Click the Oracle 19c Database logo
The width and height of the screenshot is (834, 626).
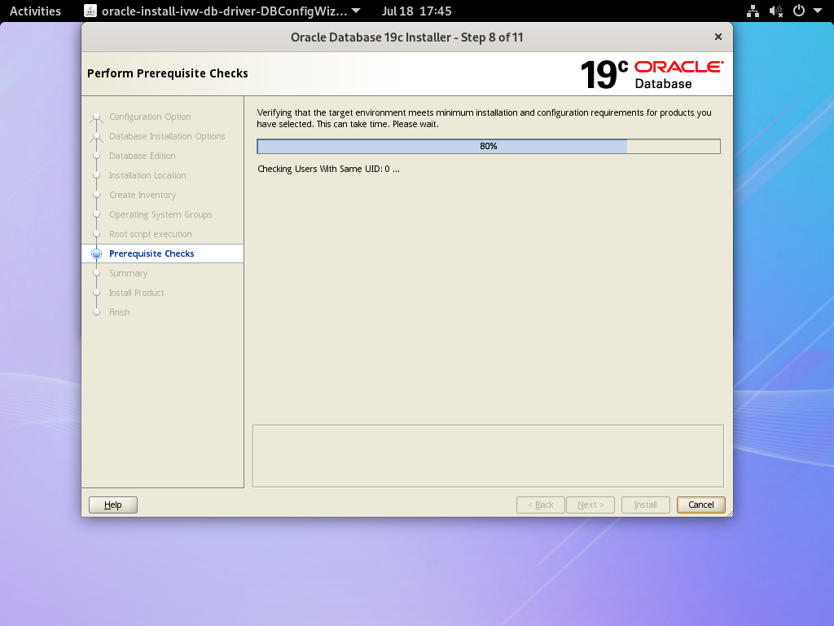tap(652, 74)
